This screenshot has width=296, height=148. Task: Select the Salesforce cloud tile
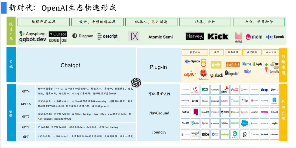[245, 123]
